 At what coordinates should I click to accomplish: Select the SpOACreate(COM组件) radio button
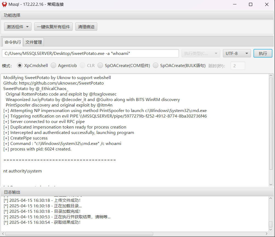coord(100,66)
